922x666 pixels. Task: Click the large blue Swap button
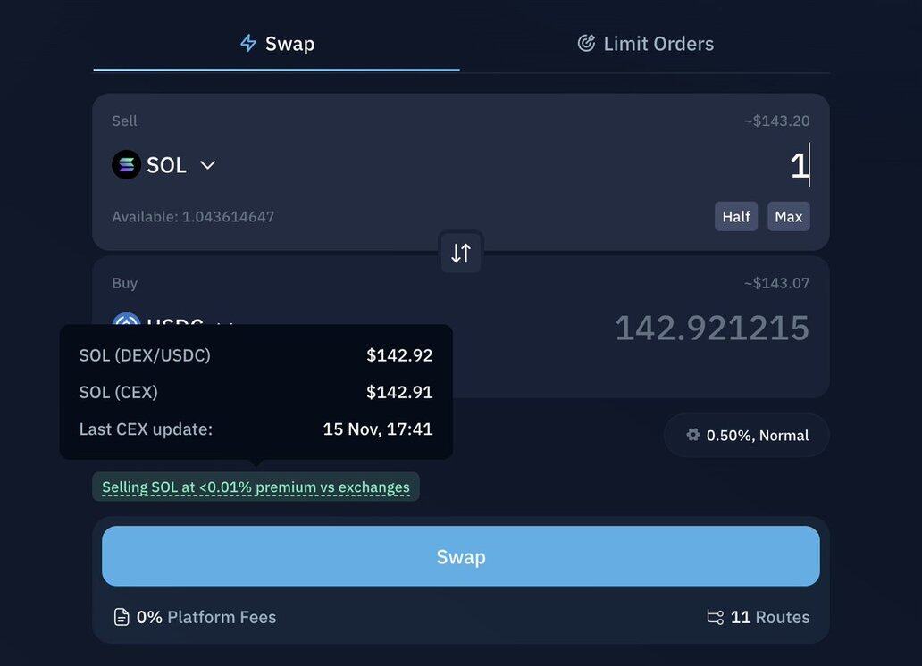[x=460, y=556]
